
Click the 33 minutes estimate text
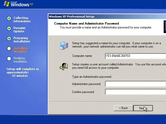pyautogui.click(x=20, y=76)
